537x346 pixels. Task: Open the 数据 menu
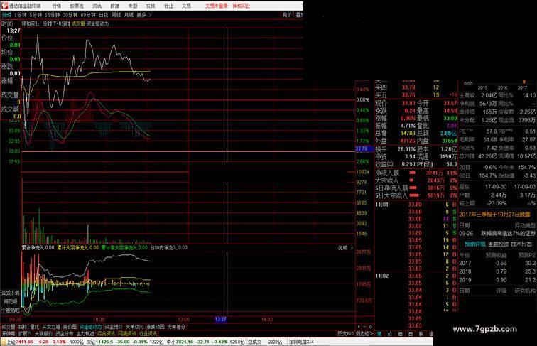coord(115,6)
